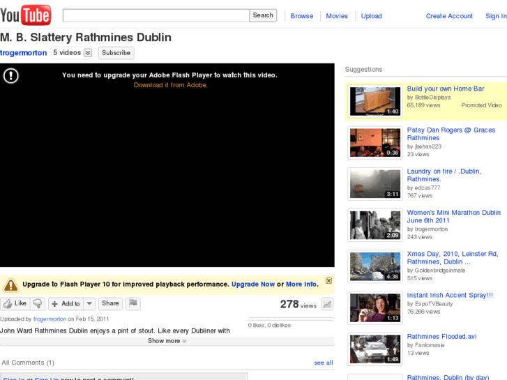Image resolution: width=507 pixels, height=380 pixels.
Task: Expand description with Show more
Action: pos(167,341)
